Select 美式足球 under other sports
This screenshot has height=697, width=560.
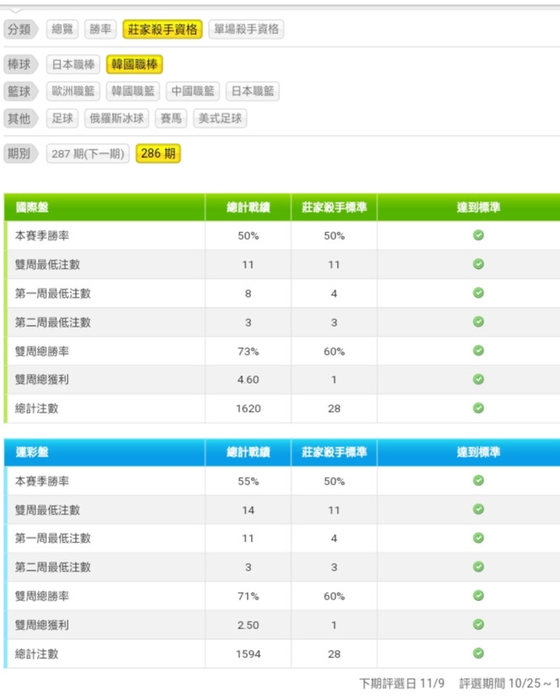click(220, 118)
